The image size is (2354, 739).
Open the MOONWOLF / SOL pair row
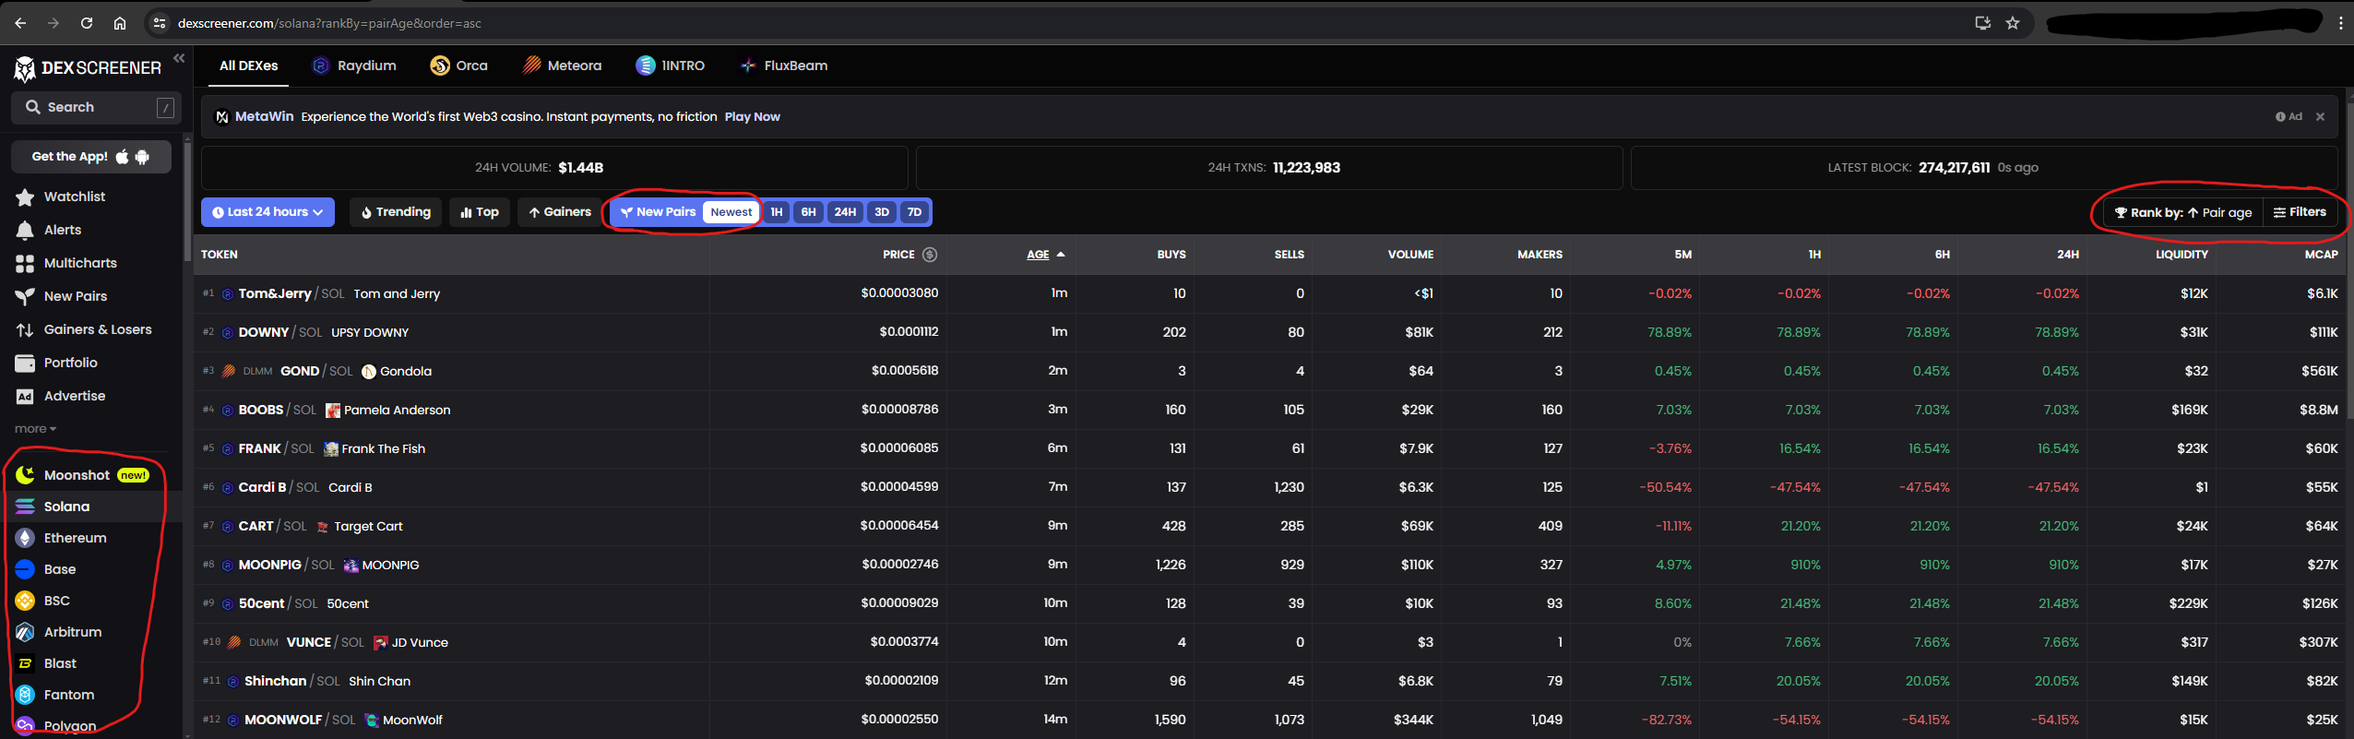1271,720
